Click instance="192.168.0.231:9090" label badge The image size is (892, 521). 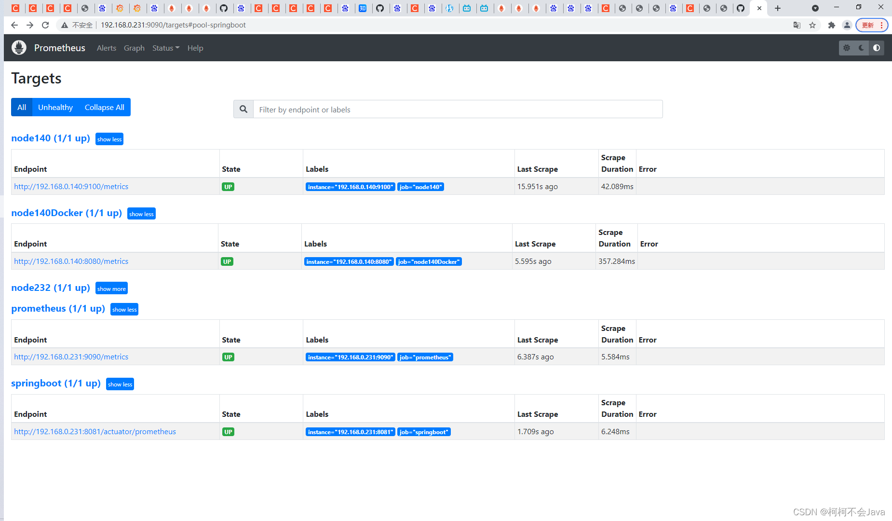pyautogui.click(x=351, y=357)
